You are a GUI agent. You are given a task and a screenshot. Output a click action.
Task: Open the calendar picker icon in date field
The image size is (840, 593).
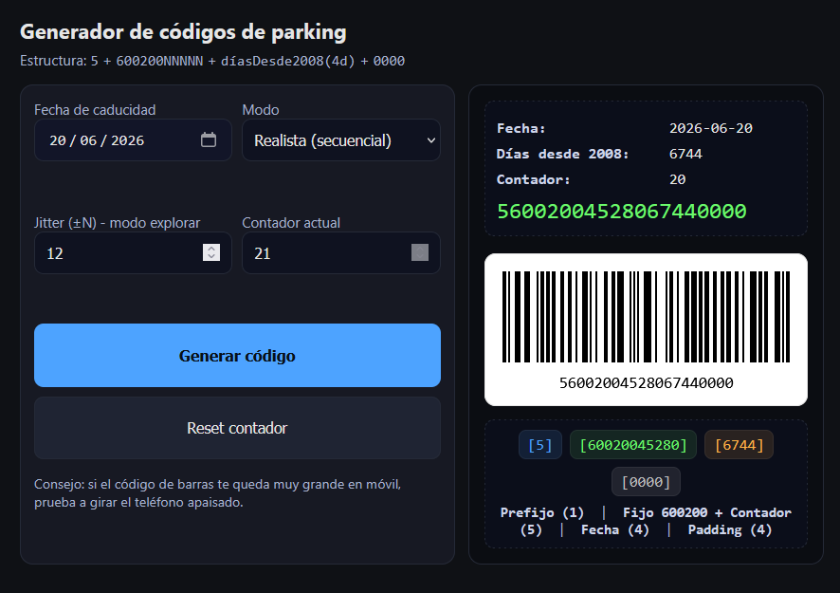tap(209, 139)
